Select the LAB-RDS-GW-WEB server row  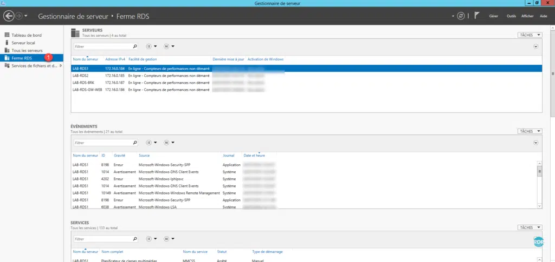coord(307,90)
